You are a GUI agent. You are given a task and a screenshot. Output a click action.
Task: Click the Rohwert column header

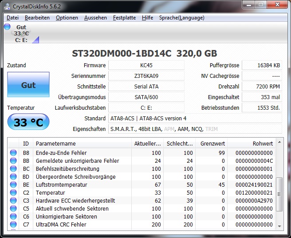coord(251,143)
